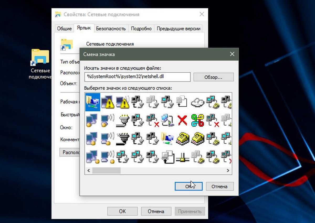The height and width of the screenshot is (223, 315).
Task: Choose the highlighted network folder icon in top row
Action: [93, 102]
